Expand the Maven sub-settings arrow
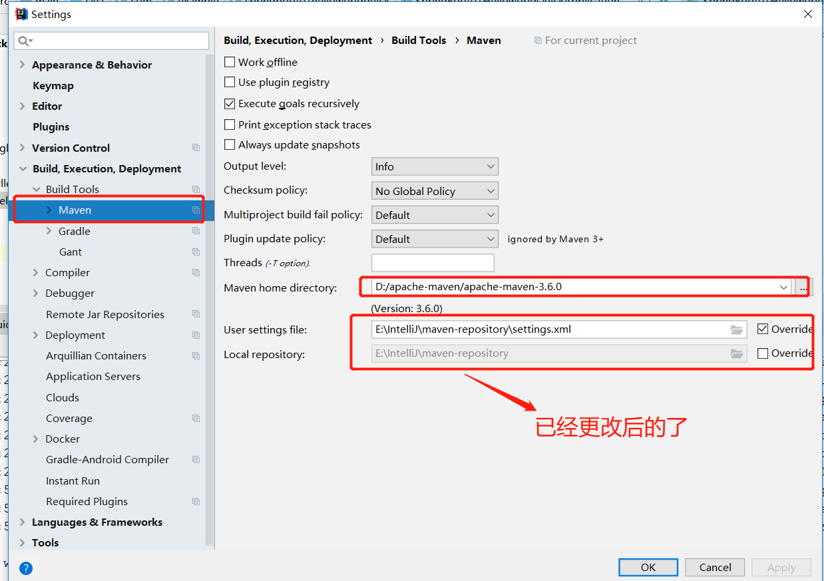 [x=49, y=210]
